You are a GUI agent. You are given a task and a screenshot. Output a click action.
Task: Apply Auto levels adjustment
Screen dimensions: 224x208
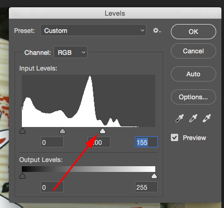point(193,74)
